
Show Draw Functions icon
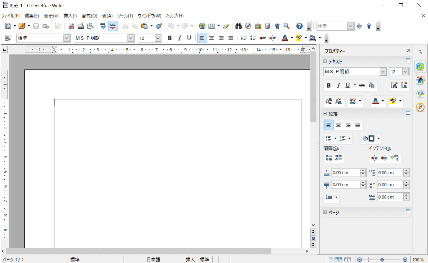[x=226, y=26]
